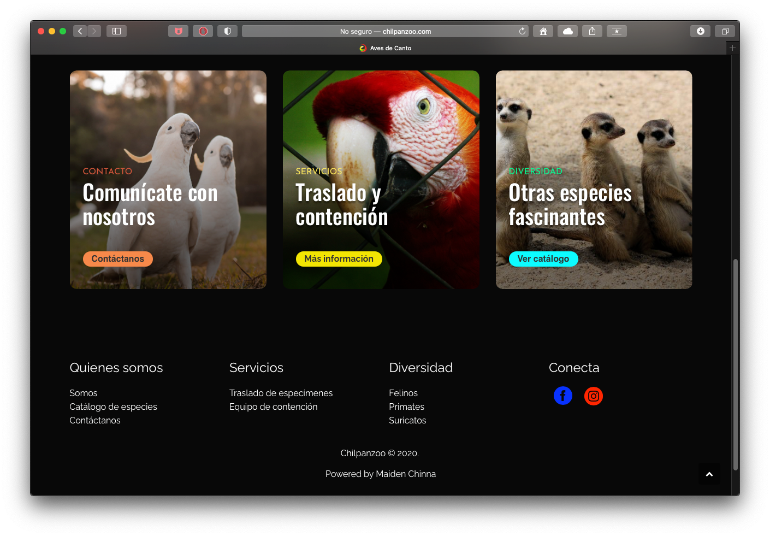770x536 pixels.
Task: Click the Chilpanzoo © 2020 text
Action: (380, 453)
